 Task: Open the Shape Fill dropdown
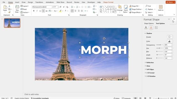coord(134,6)
